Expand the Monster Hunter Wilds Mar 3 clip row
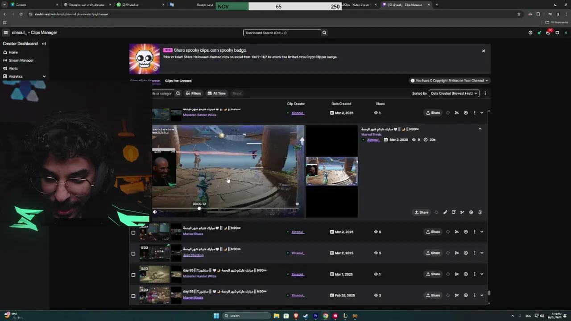Image resolution: width=571 pixels, height=321 pixels. point(482,113)
